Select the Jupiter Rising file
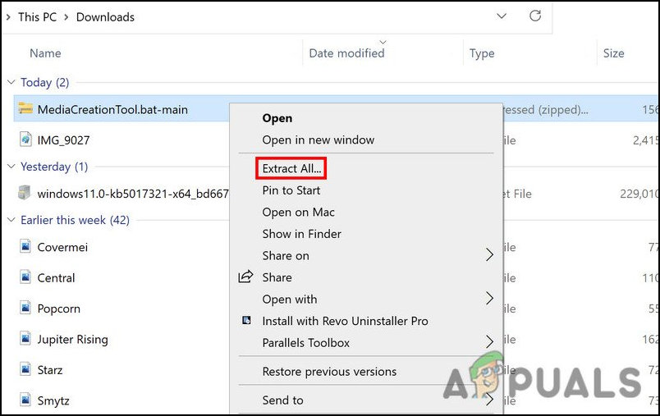This screenshot has height=416, width=660. (72, 340)
